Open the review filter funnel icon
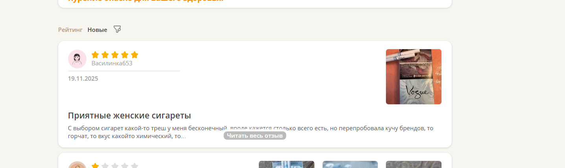 (x=117, y=29)
